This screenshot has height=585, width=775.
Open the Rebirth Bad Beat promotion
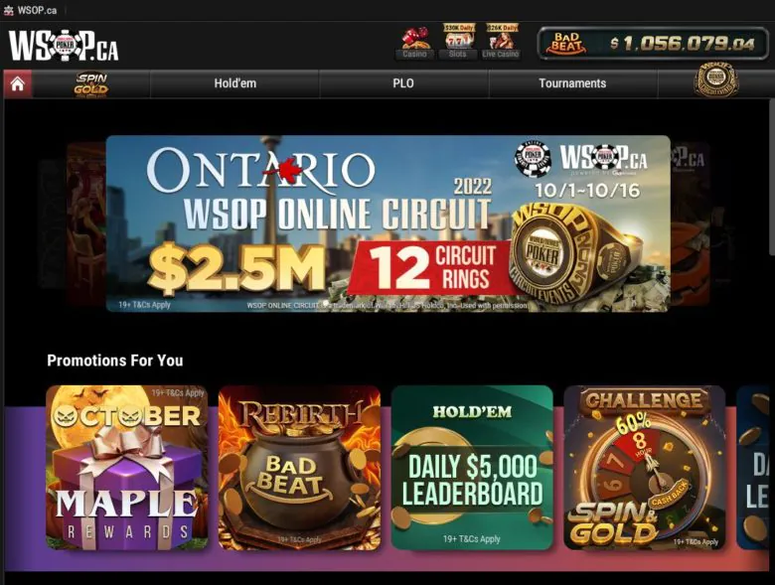point(299,468)
